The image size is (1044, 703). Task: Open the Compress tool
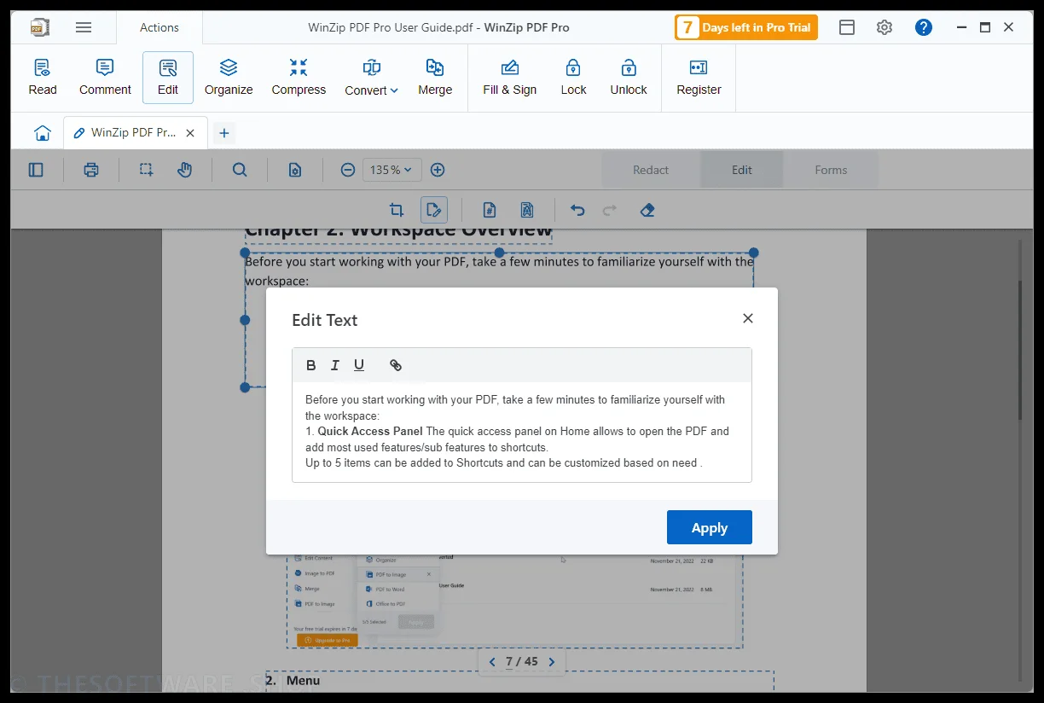click(x=299, y=78)
